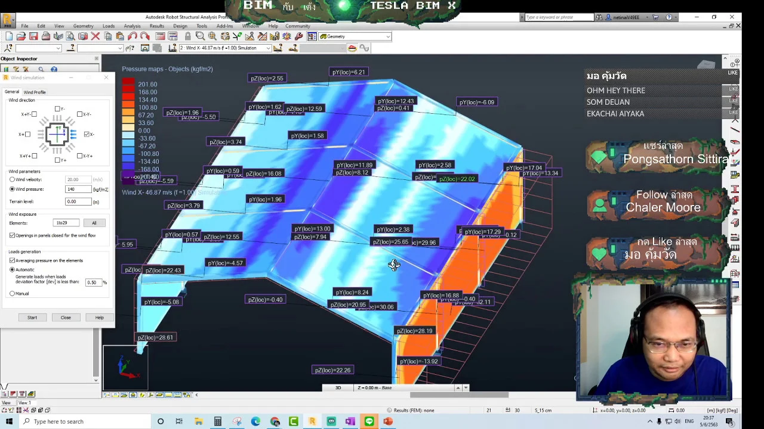Image resolution: width=764 pixels, height=429 pixels.
Task: Toggle the Y+ wind direction checkbox
Action: pyautogui.click(x=57, y=160)
